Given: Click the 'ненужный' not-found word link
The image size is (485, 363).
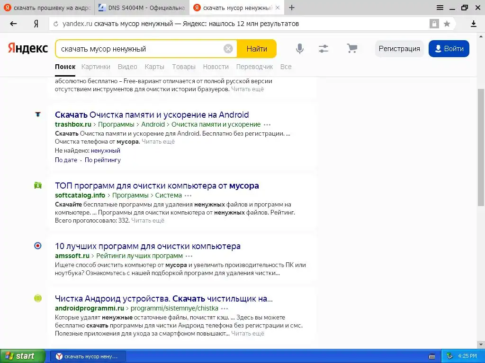Looking at the screenshot, I should click(x=106, y=151).
